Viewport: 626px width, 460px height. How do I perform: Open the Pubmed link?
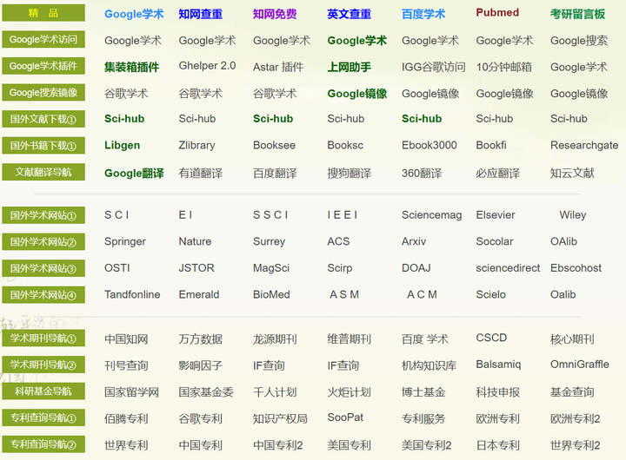497,13
